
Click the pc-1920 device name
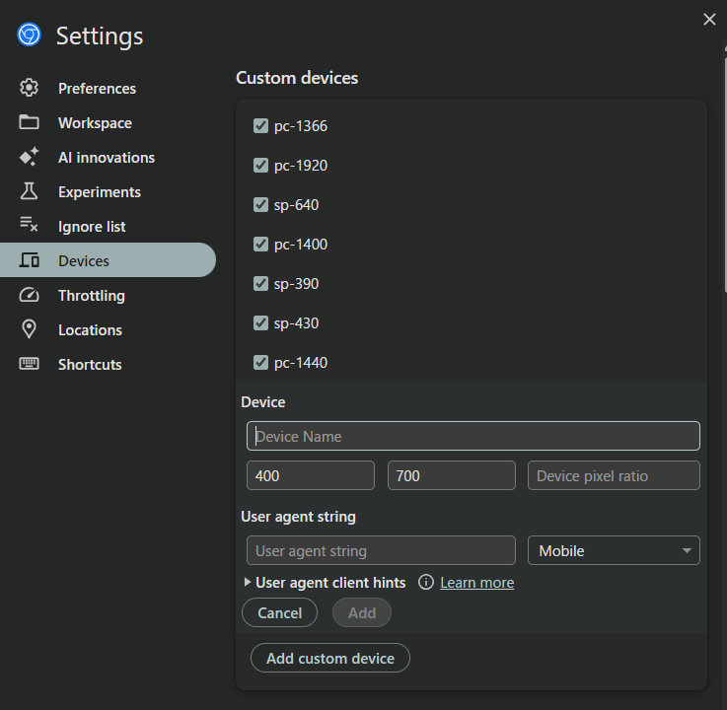pos(301,166)
